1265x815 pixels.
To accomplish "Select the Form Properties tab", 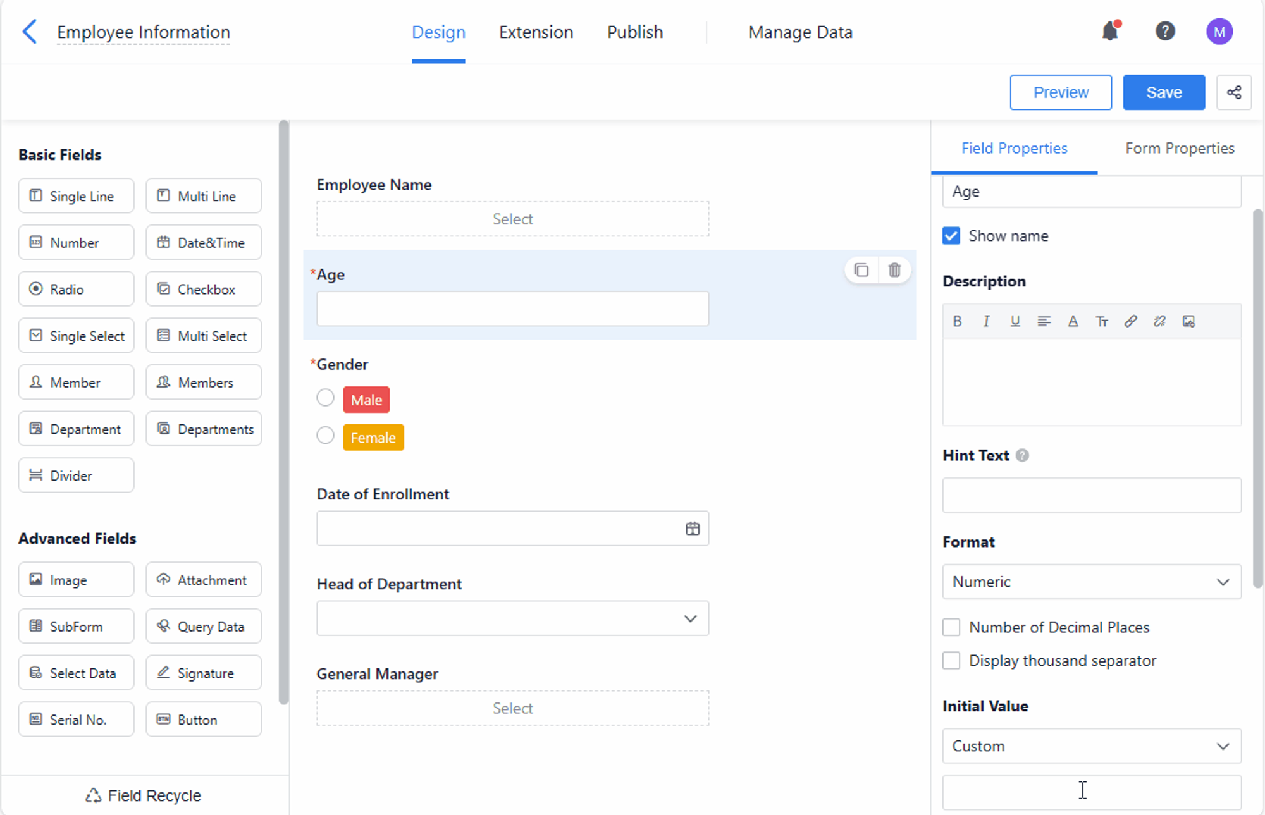I will pyautogui.click(x=1180, y=149).
